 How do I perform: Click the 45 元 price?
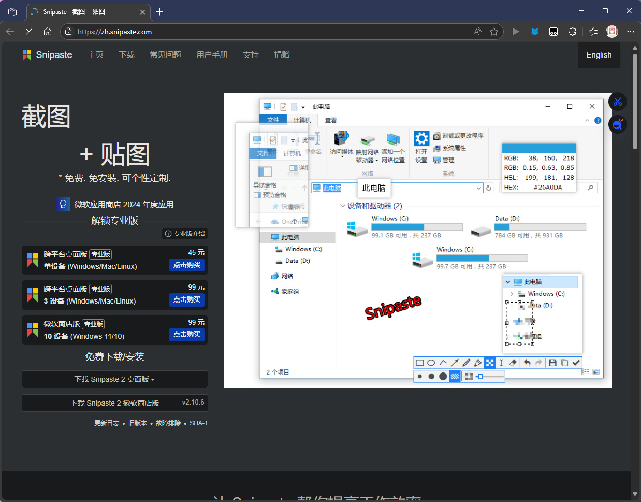pos(196,252)
